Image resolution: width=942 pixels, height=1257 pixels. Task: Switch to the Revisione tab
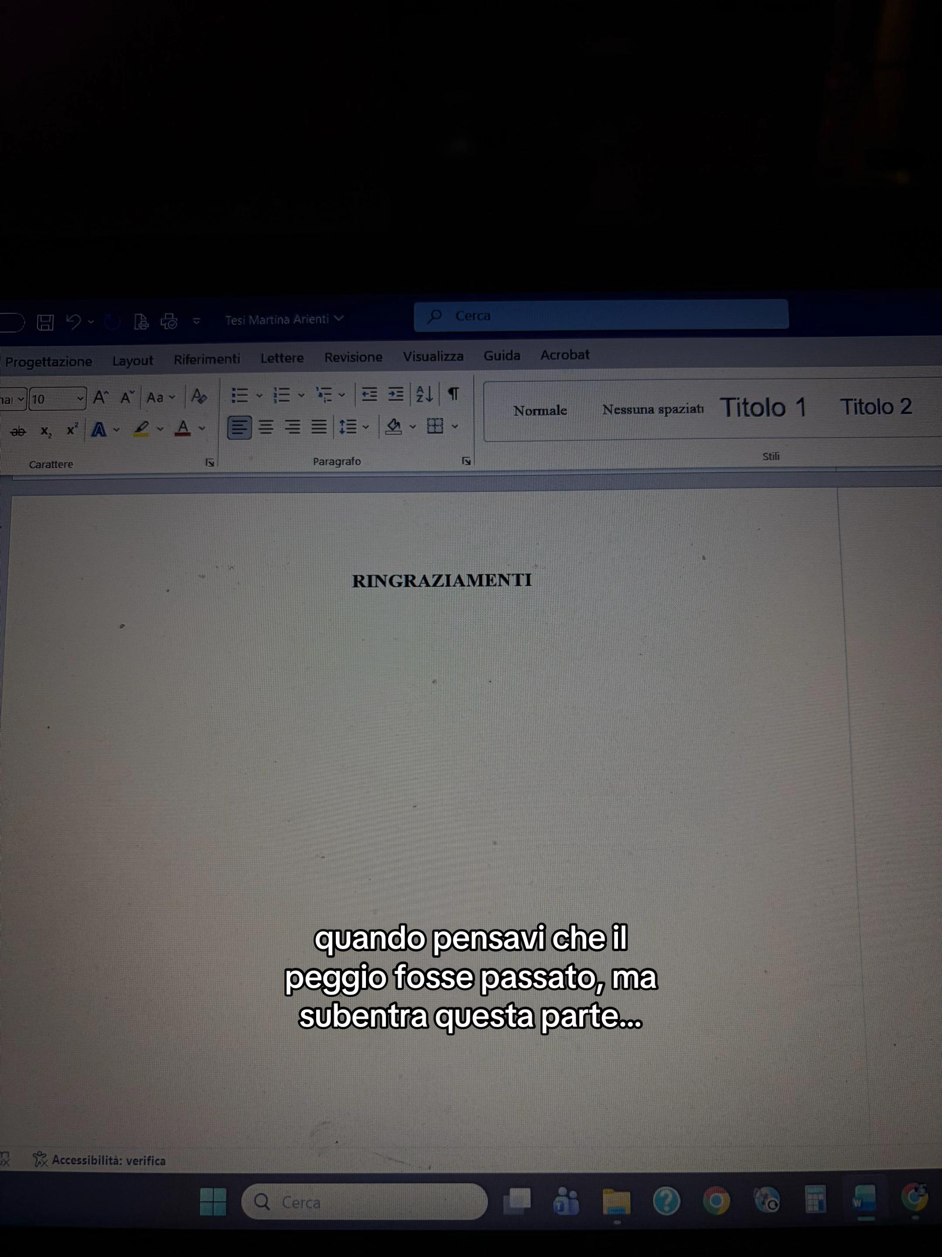pyautogui.click(x=353, y=357)
